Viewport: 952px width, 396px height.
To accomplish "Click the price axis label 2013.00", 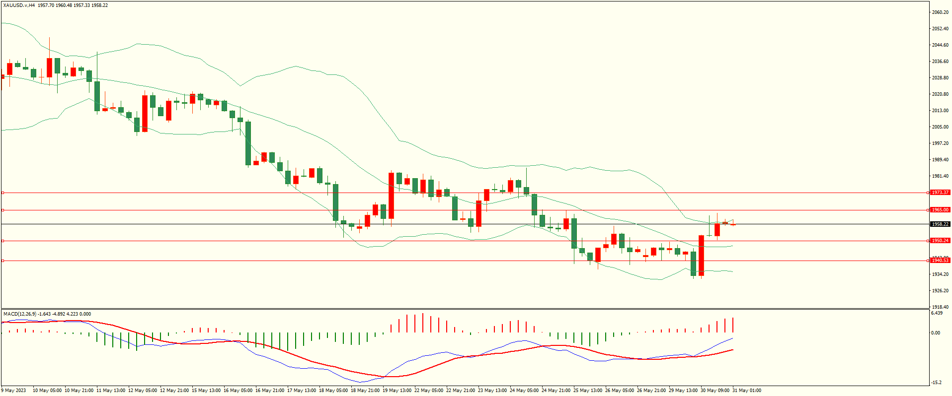I will coord(940,111).
